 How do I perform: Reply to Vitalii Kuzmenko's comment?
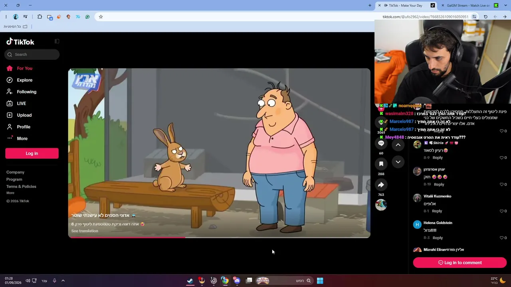437,211
